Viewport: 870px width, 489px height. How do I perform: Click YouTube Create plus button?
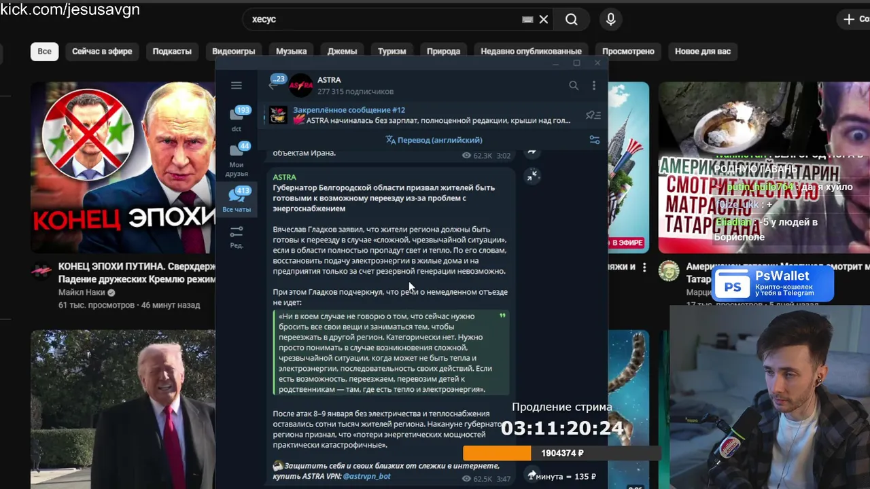click(x=855, y=20)
